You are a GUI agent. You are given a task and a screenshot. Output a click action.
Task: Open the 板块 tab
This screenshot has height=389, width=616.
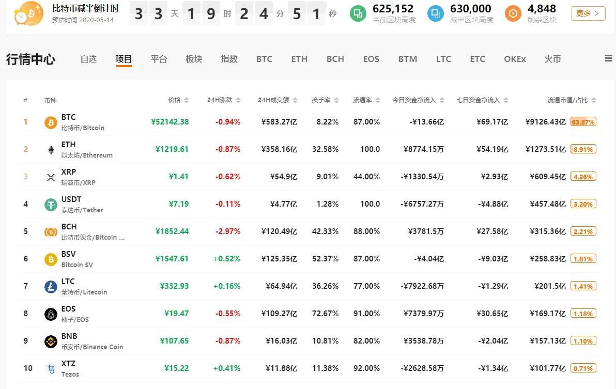coord(194,59)
